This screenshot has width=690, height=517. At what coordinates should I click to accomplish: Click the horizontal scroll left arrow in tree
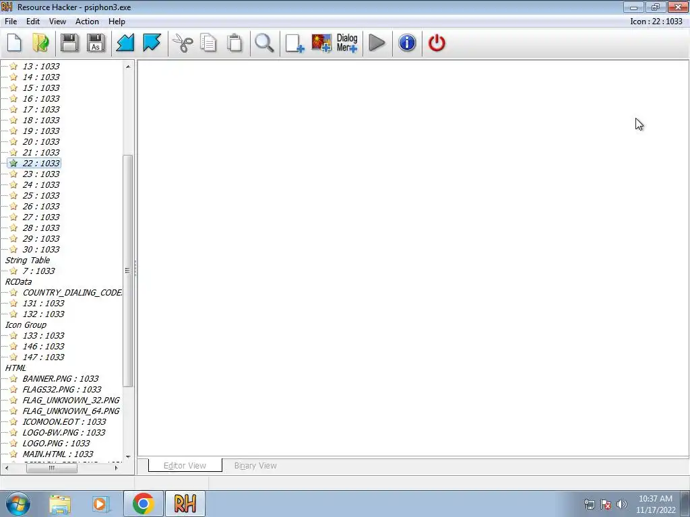(x=7, y=469)
